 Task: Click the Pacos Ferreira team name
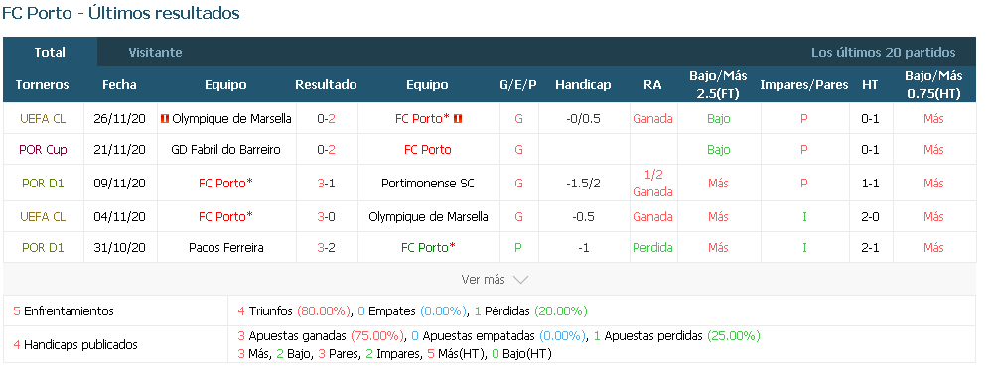225,248
